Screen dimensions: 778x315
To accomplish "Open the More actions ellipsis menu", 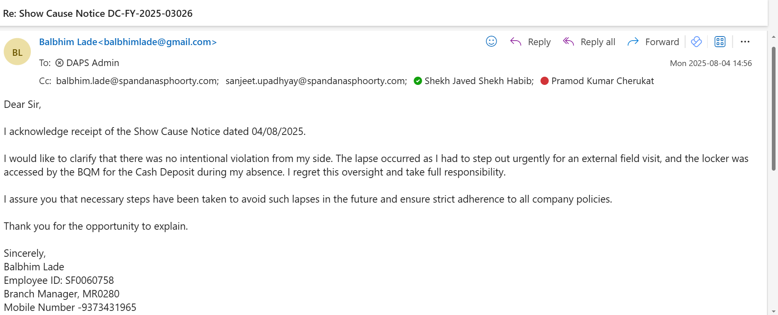I will tap(745, 41).
